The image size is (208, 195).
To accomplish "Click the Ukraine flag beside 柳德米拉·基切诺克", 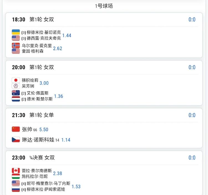I will 16,32.
